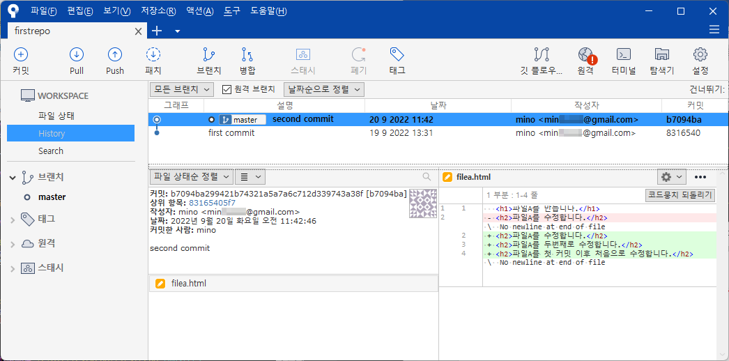This screenshot has width=729, height=361.
Task: Open the Terminal (터미널) toolbar icon
Action: (x=624, y=54)
